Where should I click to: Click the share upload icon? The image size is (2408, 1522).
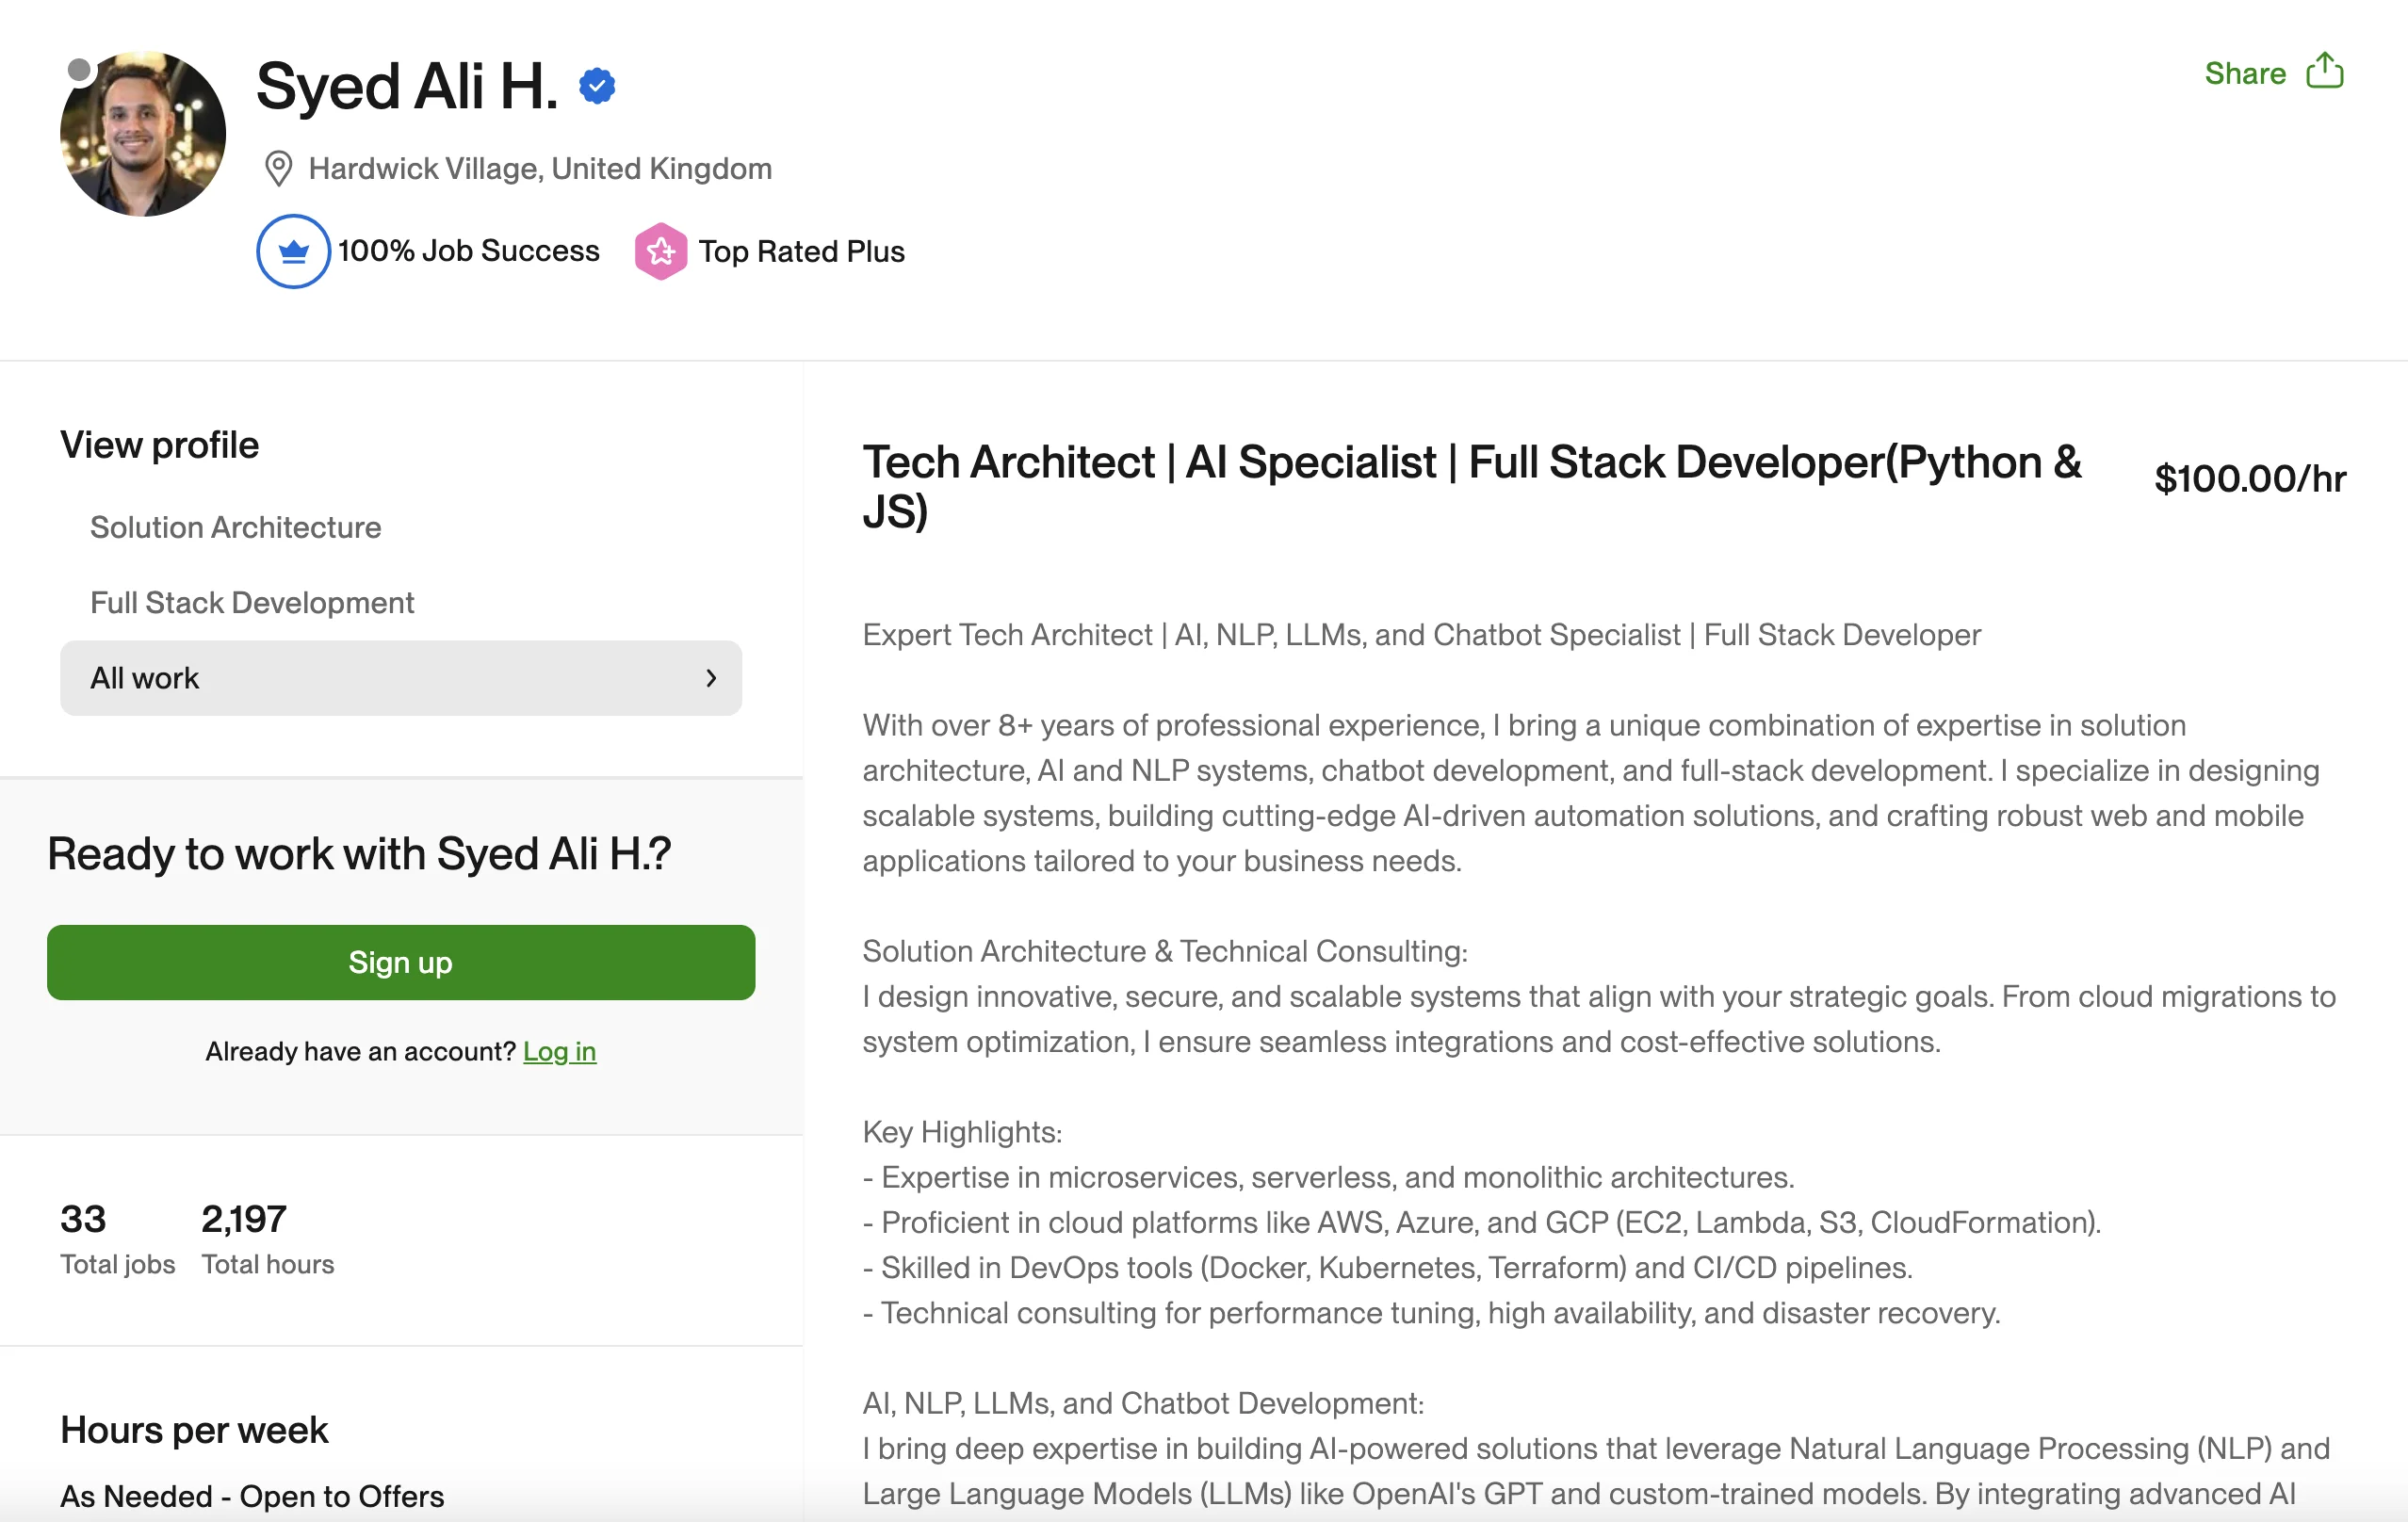point(2324,72)
